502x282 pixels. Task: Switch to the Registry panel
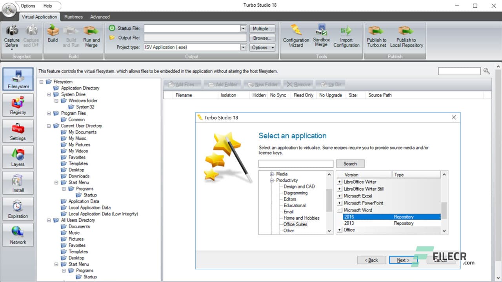[x=18, y=105]
